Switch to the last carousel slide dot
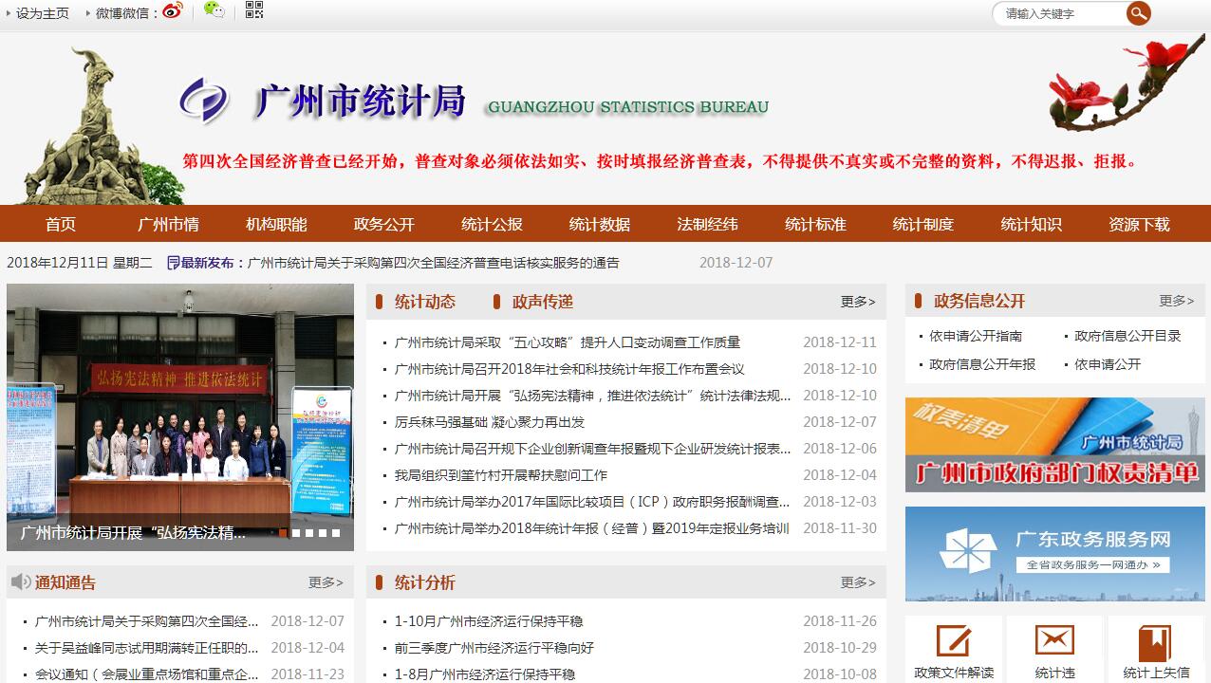 [336, 533]
